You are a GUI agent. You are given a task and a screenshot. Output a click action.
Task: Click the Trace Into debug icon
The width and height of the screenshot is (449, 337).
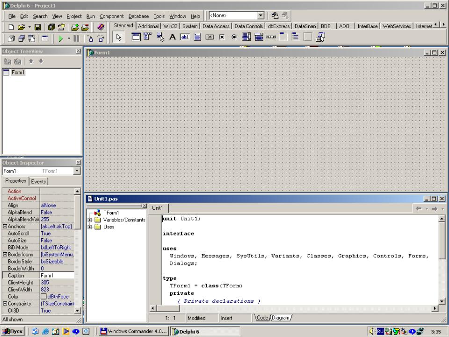pyautogui.click(x=90, y=38)
